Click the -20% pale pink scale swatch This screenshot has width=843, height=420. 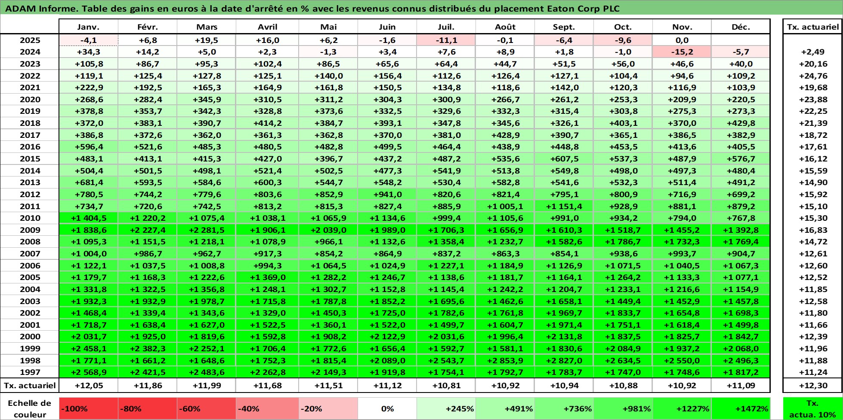pos(328,409)
